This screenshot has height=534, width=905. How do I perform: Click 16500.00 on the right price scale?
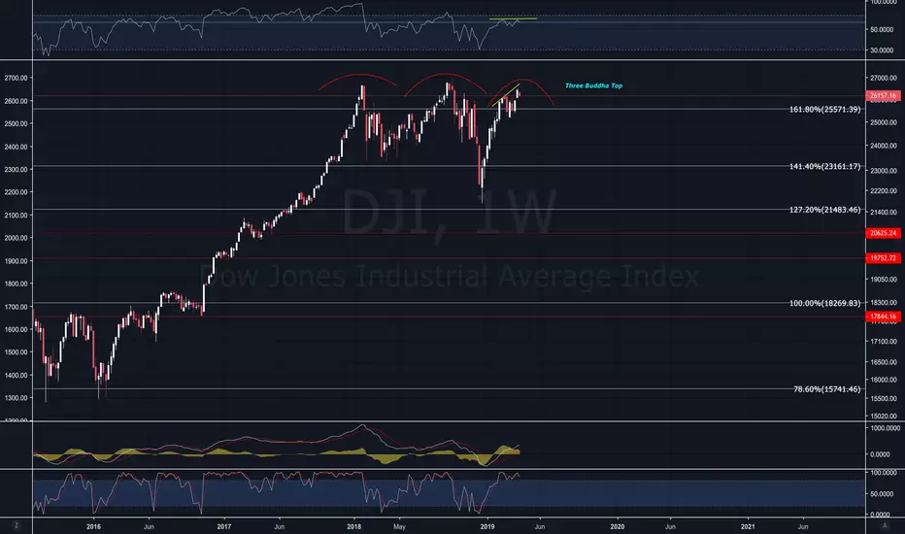pyautogui.click(x=883, y=362)
